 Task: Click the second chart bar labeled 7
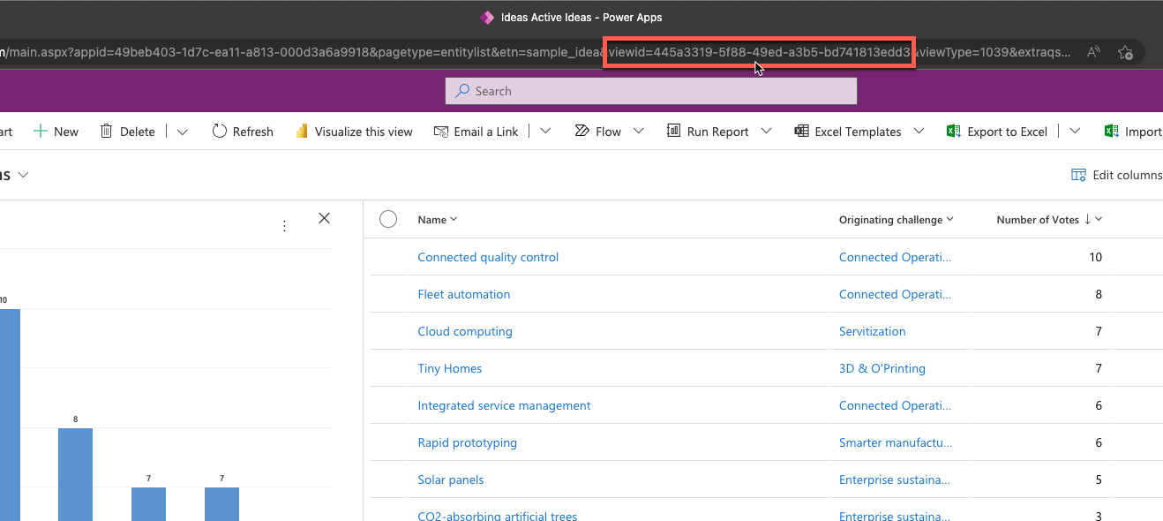[221, 504]
